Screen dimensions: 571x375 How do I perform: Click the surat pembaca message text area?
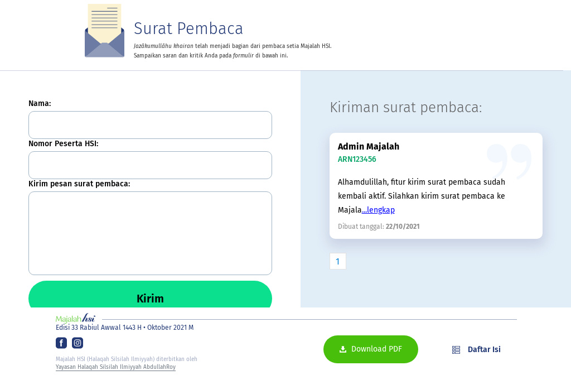(x=150, y=233)
